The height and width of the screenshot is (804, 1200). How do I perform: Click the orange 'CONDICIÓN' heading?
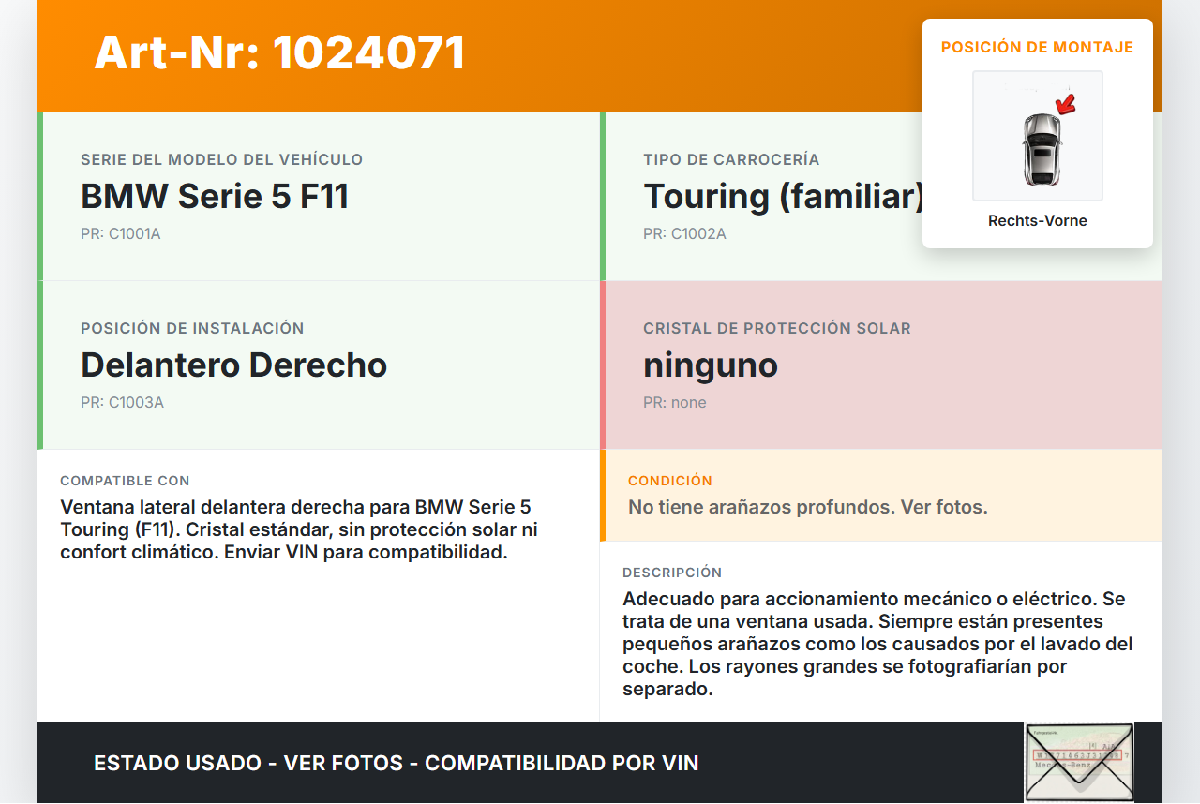(670, 481)
